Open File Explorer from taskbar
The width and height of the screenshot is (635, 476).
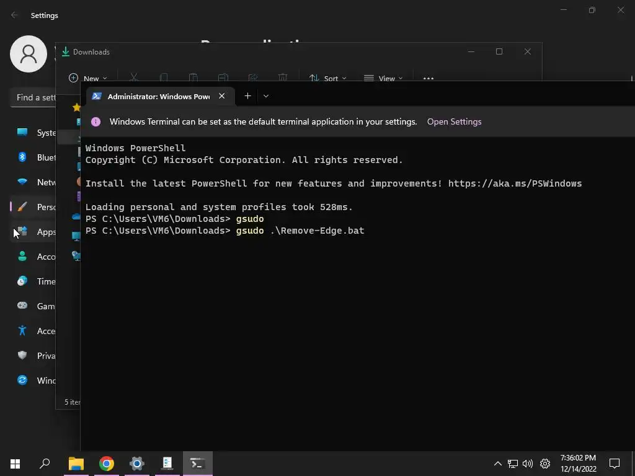click(76, 464)
